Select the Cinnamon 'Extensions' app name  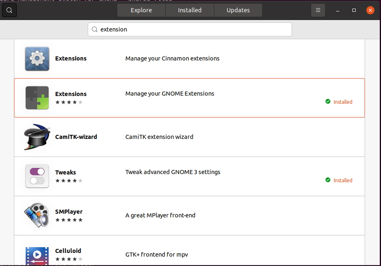click(71, 58)
